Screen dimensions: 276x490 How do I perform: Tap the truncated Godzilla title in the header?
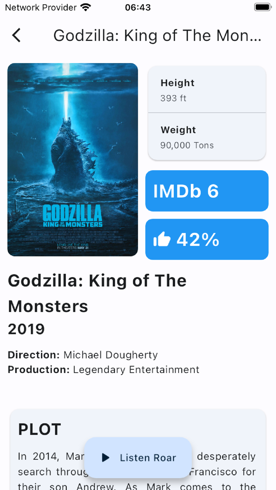(158, 35)
